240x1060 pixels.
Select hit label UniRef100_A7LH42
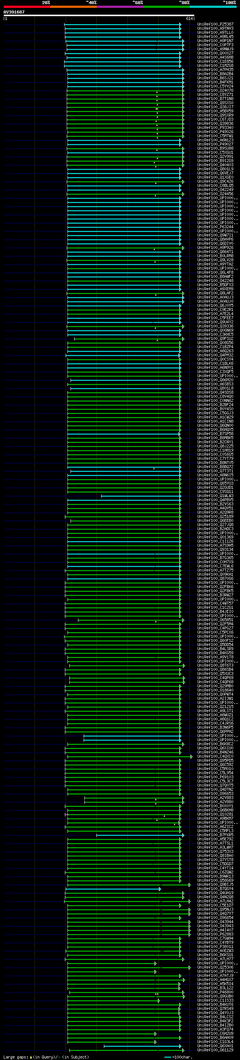pos(215,901)
